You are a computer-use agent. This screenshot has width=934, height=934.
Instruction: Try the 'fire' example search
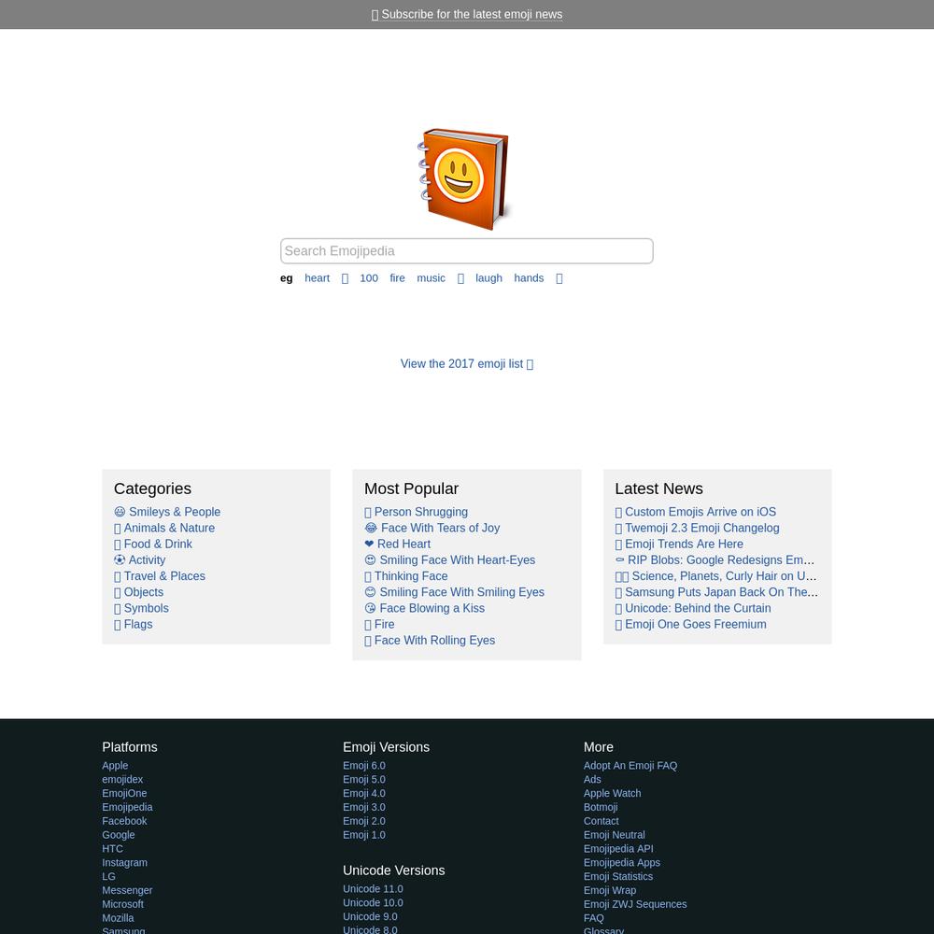pyautogui.click(x=397, y=278)
